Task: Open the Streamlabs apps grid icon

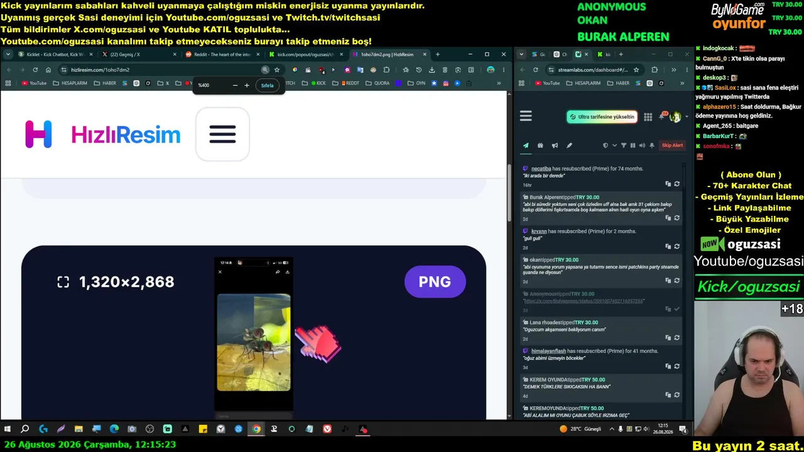Action: (648, 117)
